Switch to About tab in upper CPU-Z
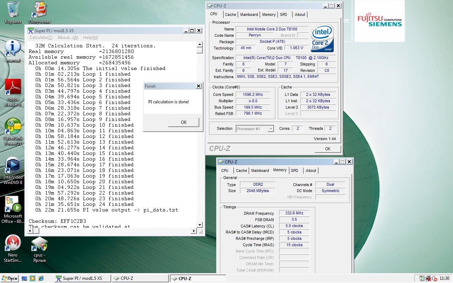 coord(300,15)
